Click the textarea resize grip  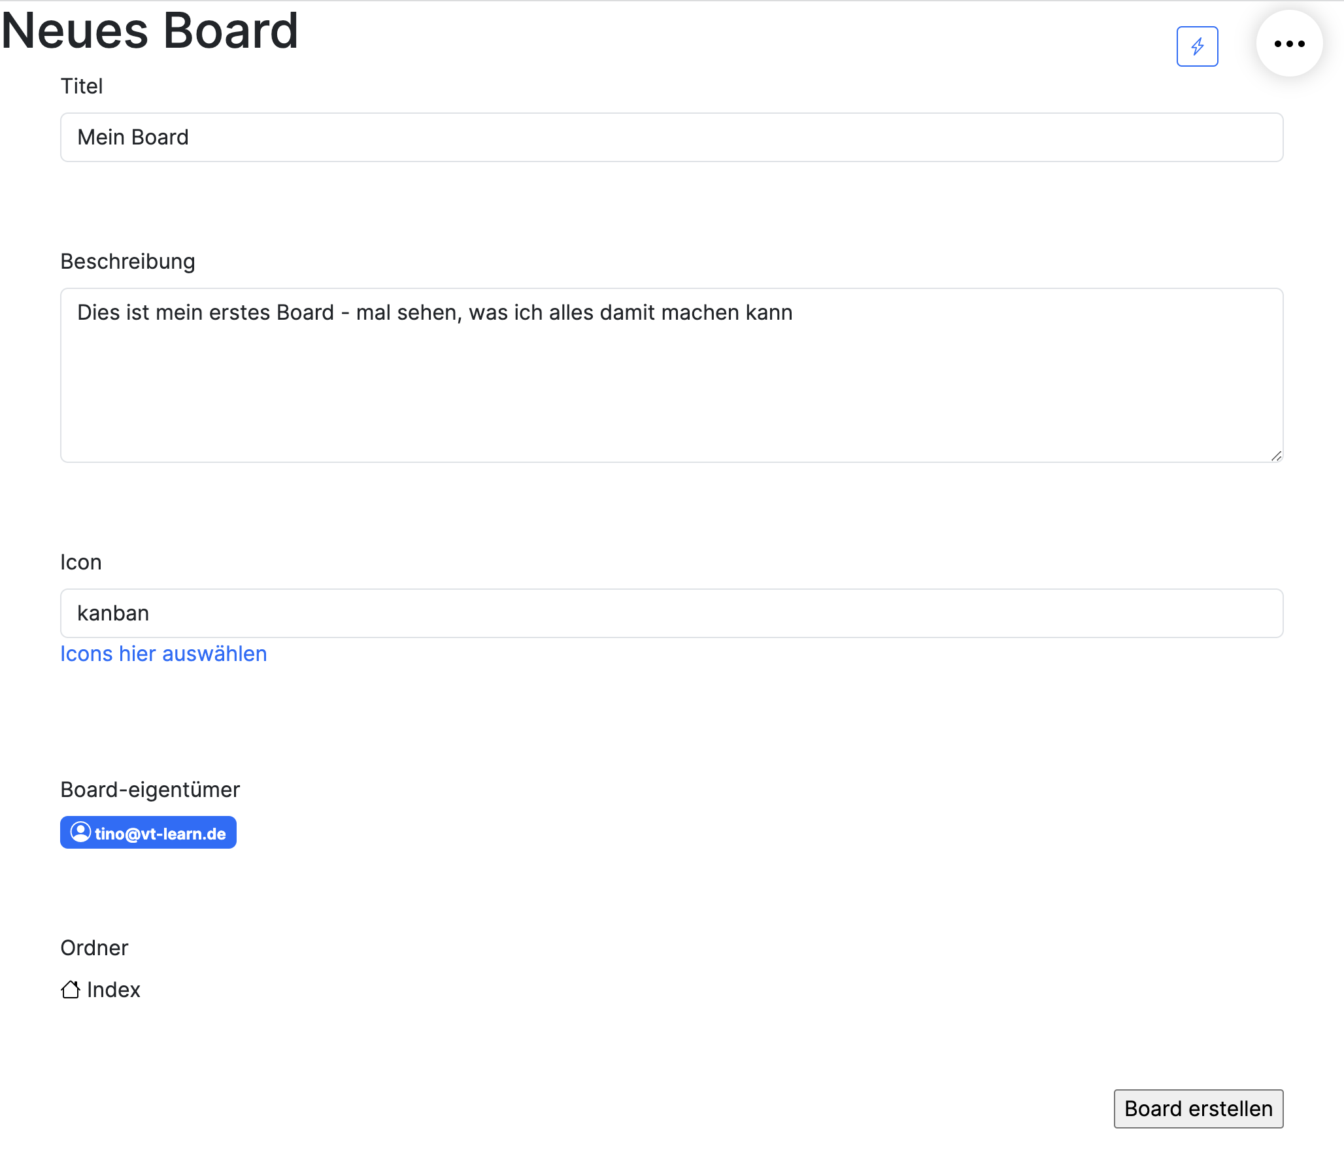1277,456
